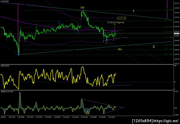The width and height of the screenshot is (180, 124).
Task: Select the yellow wave label 1
Action: point(133,11)
